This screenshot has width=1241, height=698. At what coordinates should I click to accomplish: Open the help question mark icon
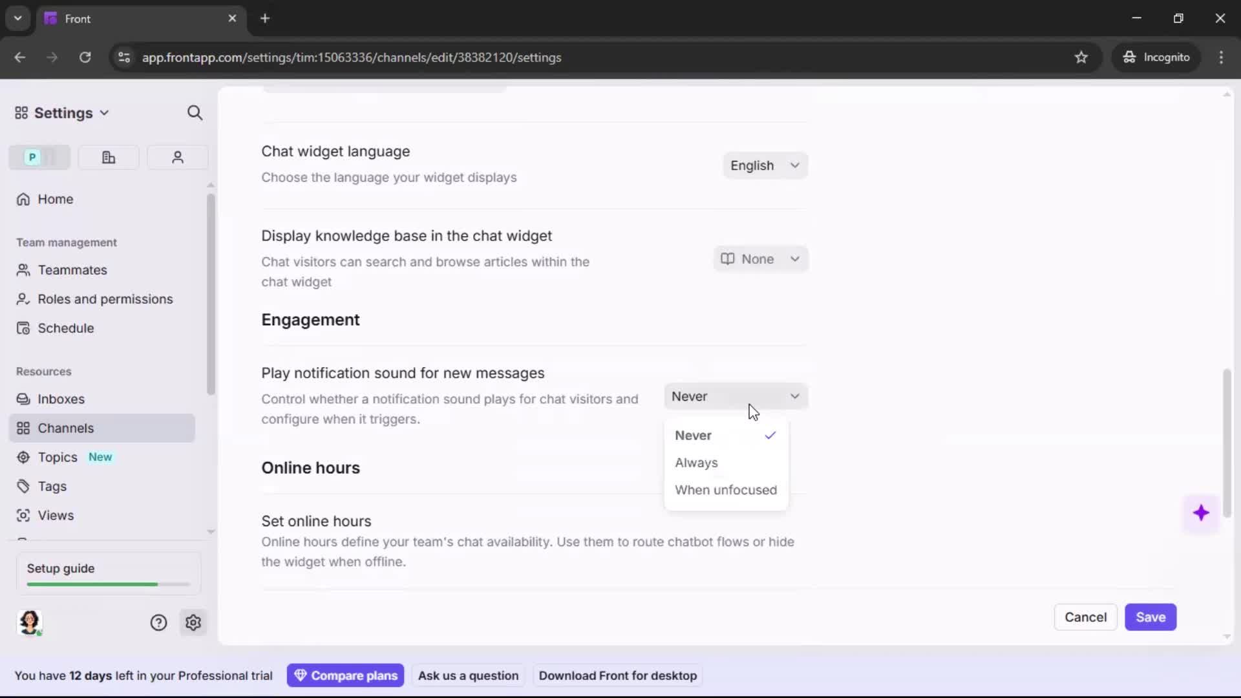[158, 622]
